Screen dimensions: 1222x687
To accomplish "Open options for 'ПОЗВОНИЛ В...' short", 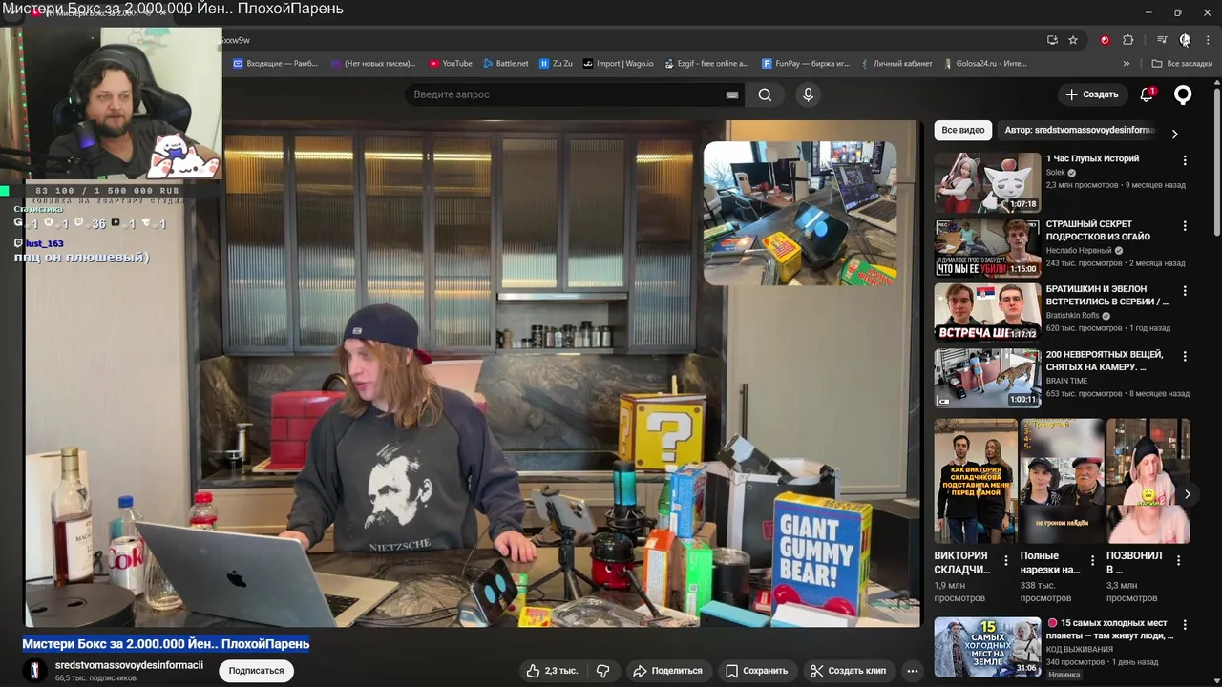I will click(x=1177, y=561).
